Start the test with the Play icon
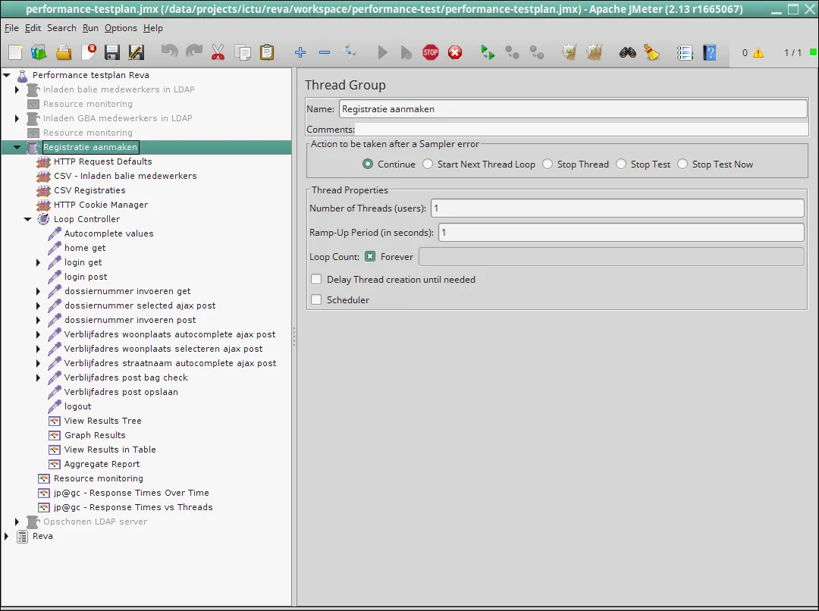This screenshot has height=611, width=819. click(x=382, y=52)
